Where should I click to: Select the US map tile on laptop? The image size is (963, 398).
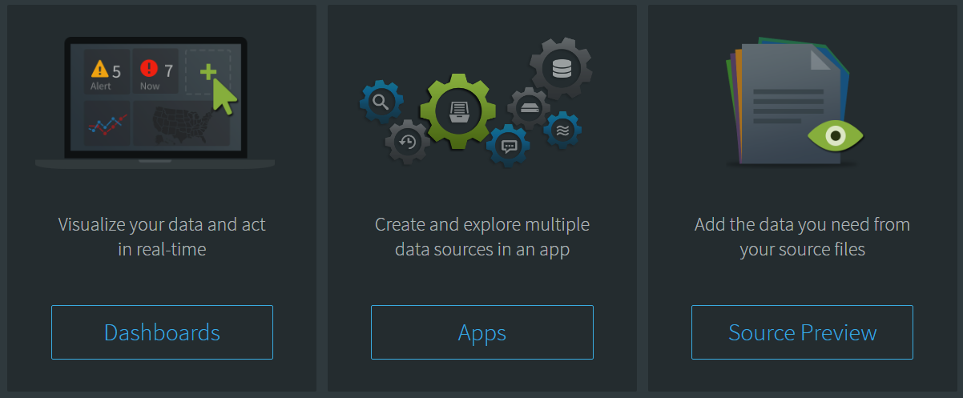pos(182,123)
